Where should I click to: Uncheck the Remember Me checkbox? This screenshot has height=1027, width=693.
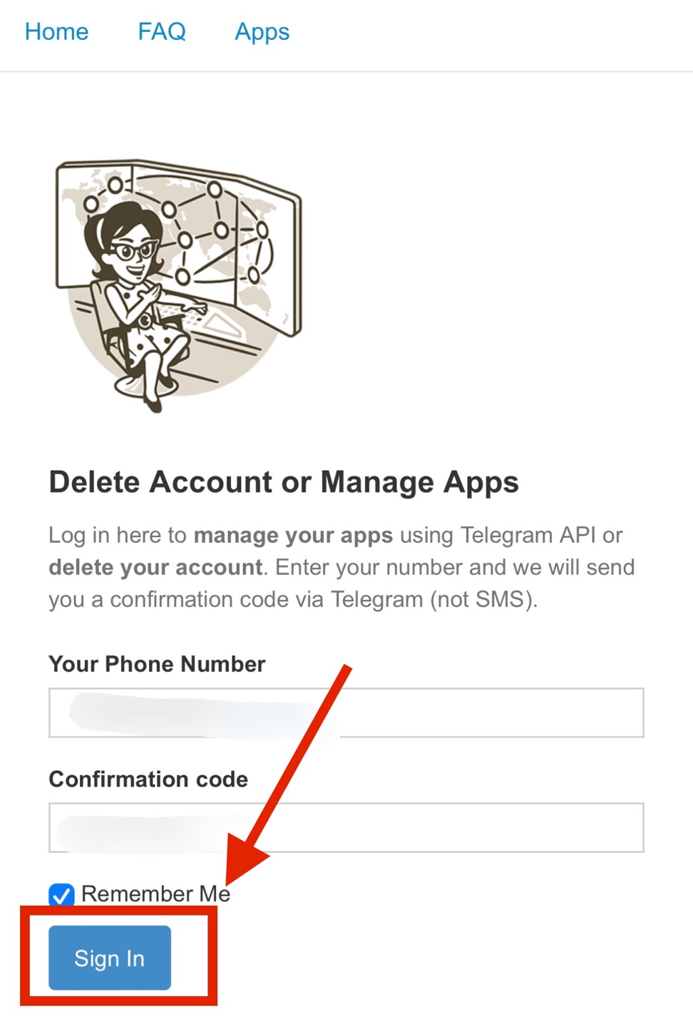pyautogui.click(x=61, y=895)
